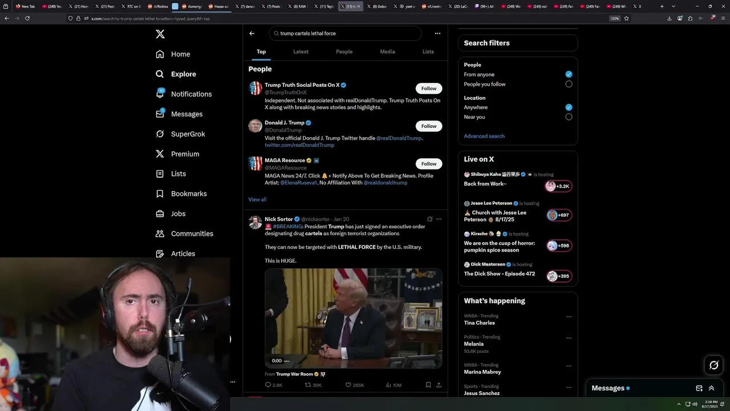Image resolution: width=730 pixels, height=411 pixels.
Task: Switch to the People tab
Action: pos(344,51)
